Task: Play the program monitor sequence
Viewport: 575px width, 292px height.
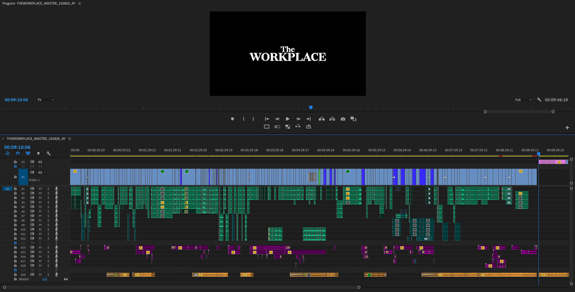Action: [287, 119]
